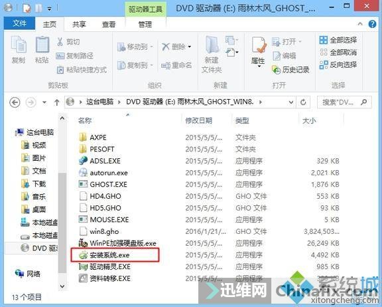The width and height of the screenshot is (382, 307).
Task: Click Copy path (复制路径)
Action: click(74, 56)
